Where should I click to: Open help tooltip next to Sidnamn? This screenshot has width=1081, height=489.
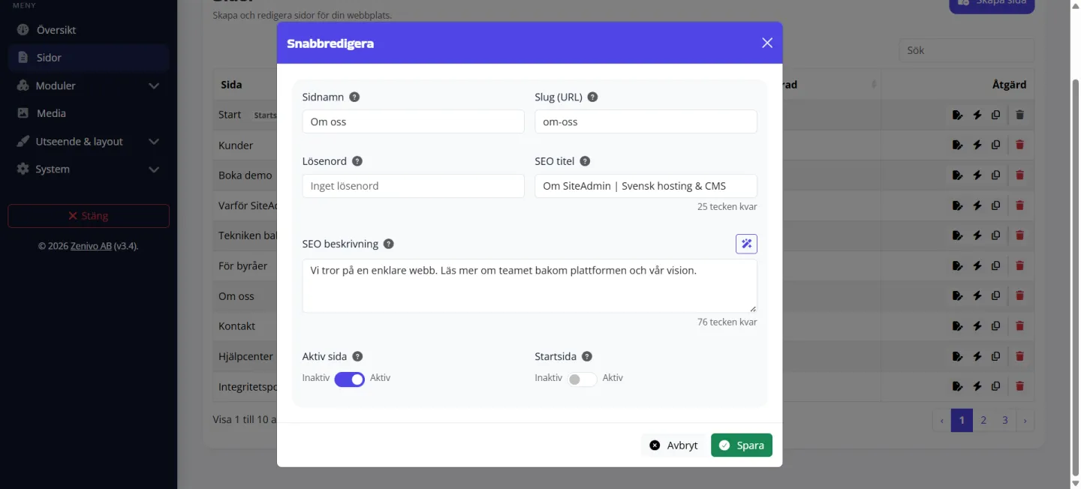tap(354, 97)
